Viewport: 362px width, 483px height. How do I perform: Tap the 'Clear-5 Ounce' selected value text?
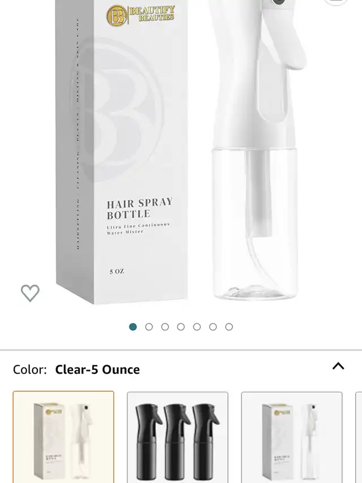[97, 369]
